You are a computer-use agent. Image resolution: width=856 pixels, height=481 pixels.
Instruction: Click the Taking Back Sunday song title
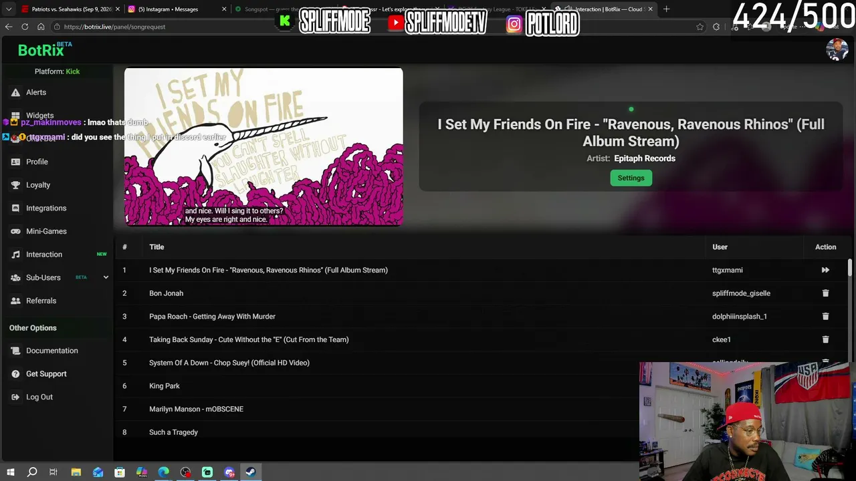coord(249,339)
